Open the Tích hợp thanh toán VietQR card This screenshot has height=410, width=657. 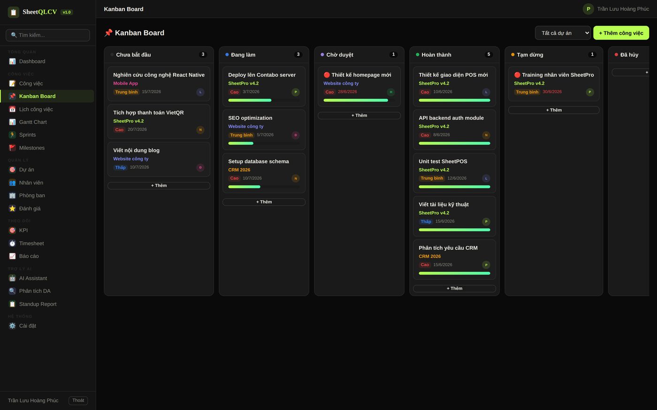tap(159, 121)
